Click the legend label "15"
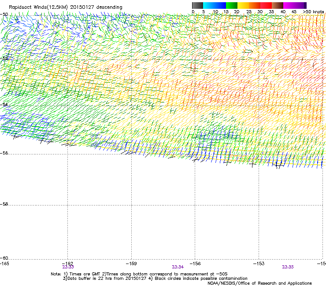The height and width of the screenshot is (286, 326). coord(226,12)
